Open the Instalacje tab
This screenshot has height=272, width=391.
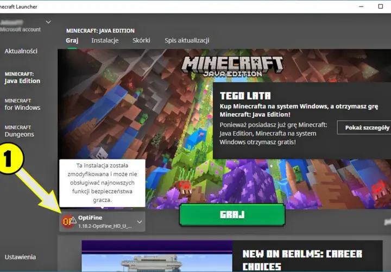pos(105,40)
